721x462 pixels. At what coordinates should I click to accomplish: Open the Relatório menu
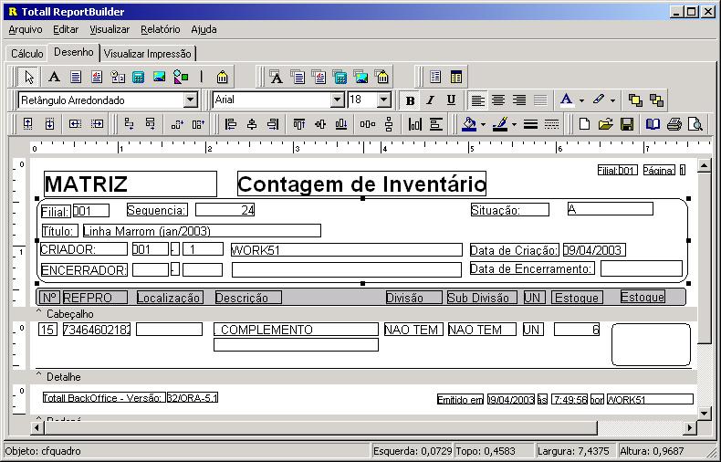[160, 29]
